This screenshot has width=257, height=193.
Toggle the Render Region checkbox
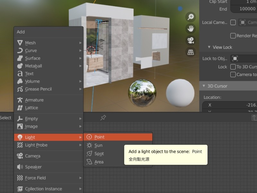tap(233, 36)
